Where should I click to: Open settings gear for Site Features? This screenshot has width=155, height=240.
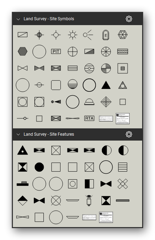click(129, 134)
